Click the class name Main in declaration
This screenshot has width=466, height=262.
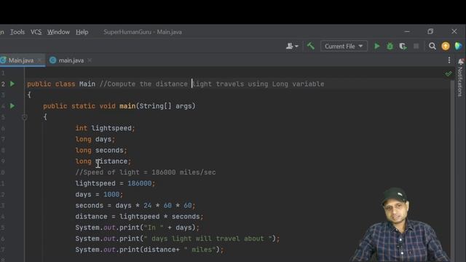87,84
